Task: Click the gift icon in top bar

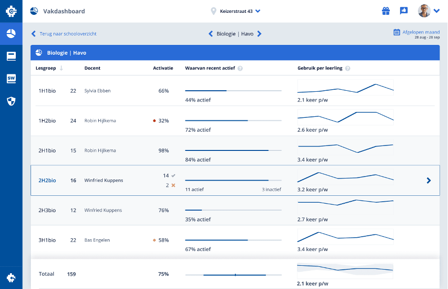Action: (386, 11)
